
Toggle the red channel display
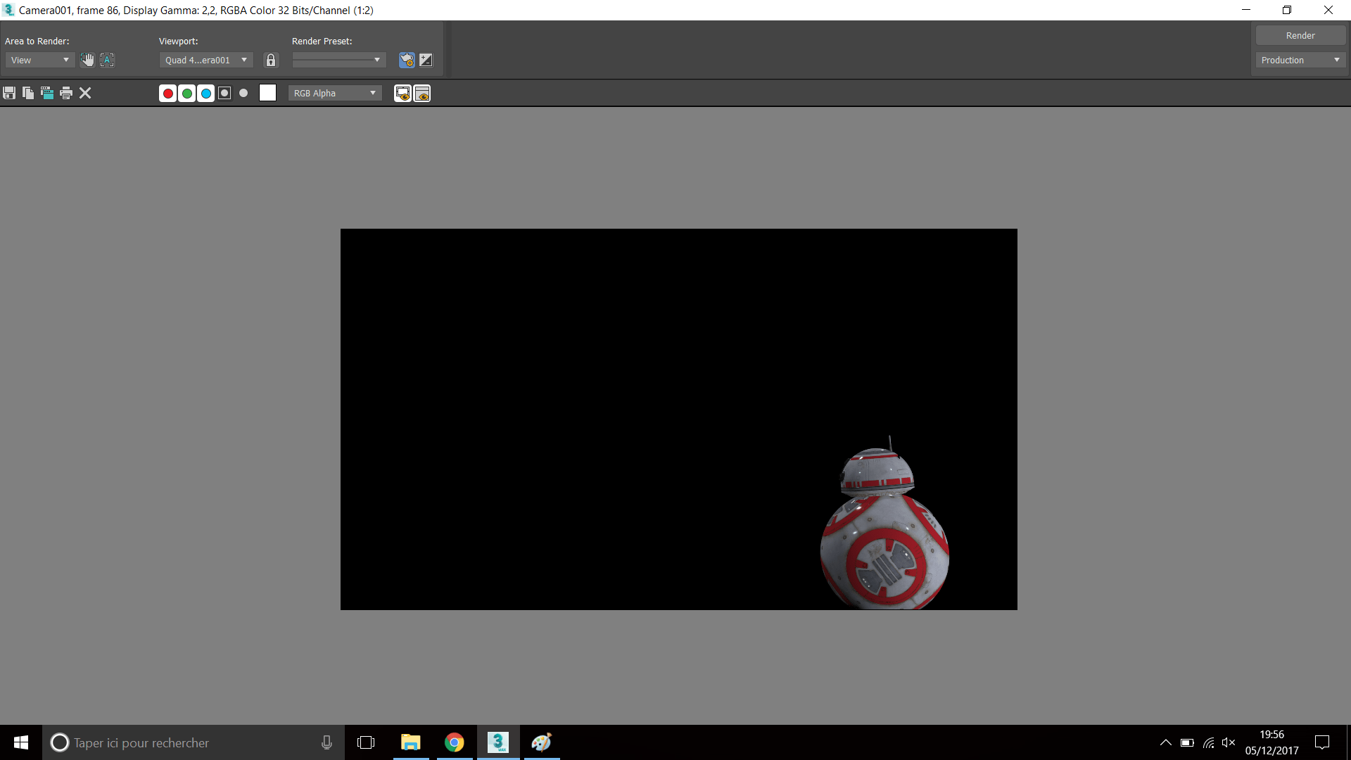[x=167, y=93]
